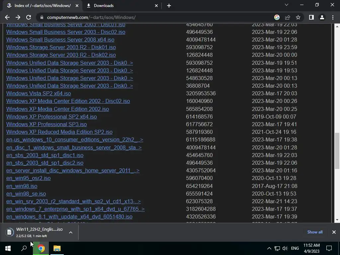
Task: View site info via the padlock icon
Action: coord(42,17)
